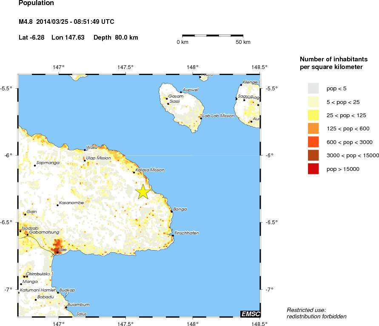Click the grey 'pop < 5' legend swatch
This screenshot has height=326, width=379.
click(x=313, y=88)
